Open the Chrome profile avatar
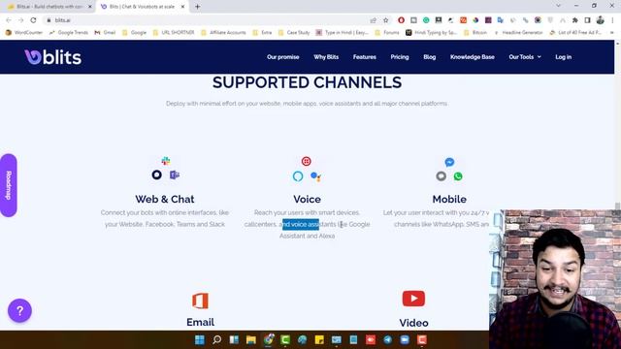This screenshot has height=349, width=621. click(x=601, y=20)
